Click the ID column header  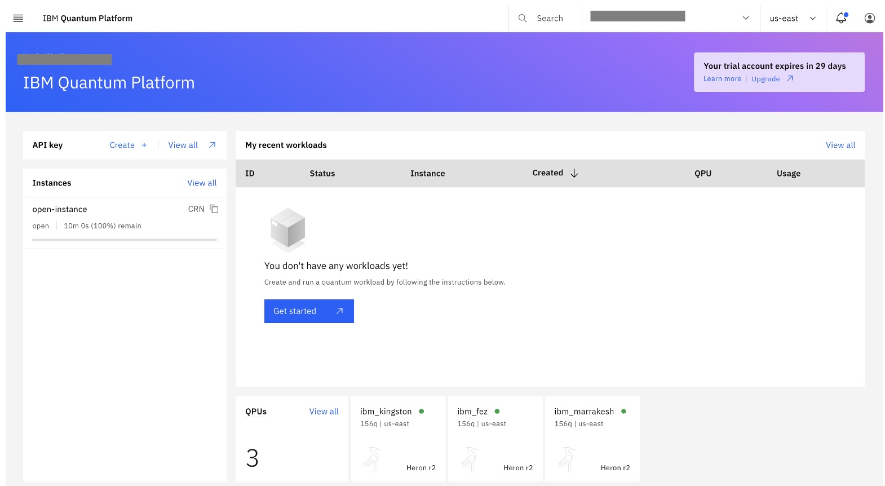click(250, 174)
